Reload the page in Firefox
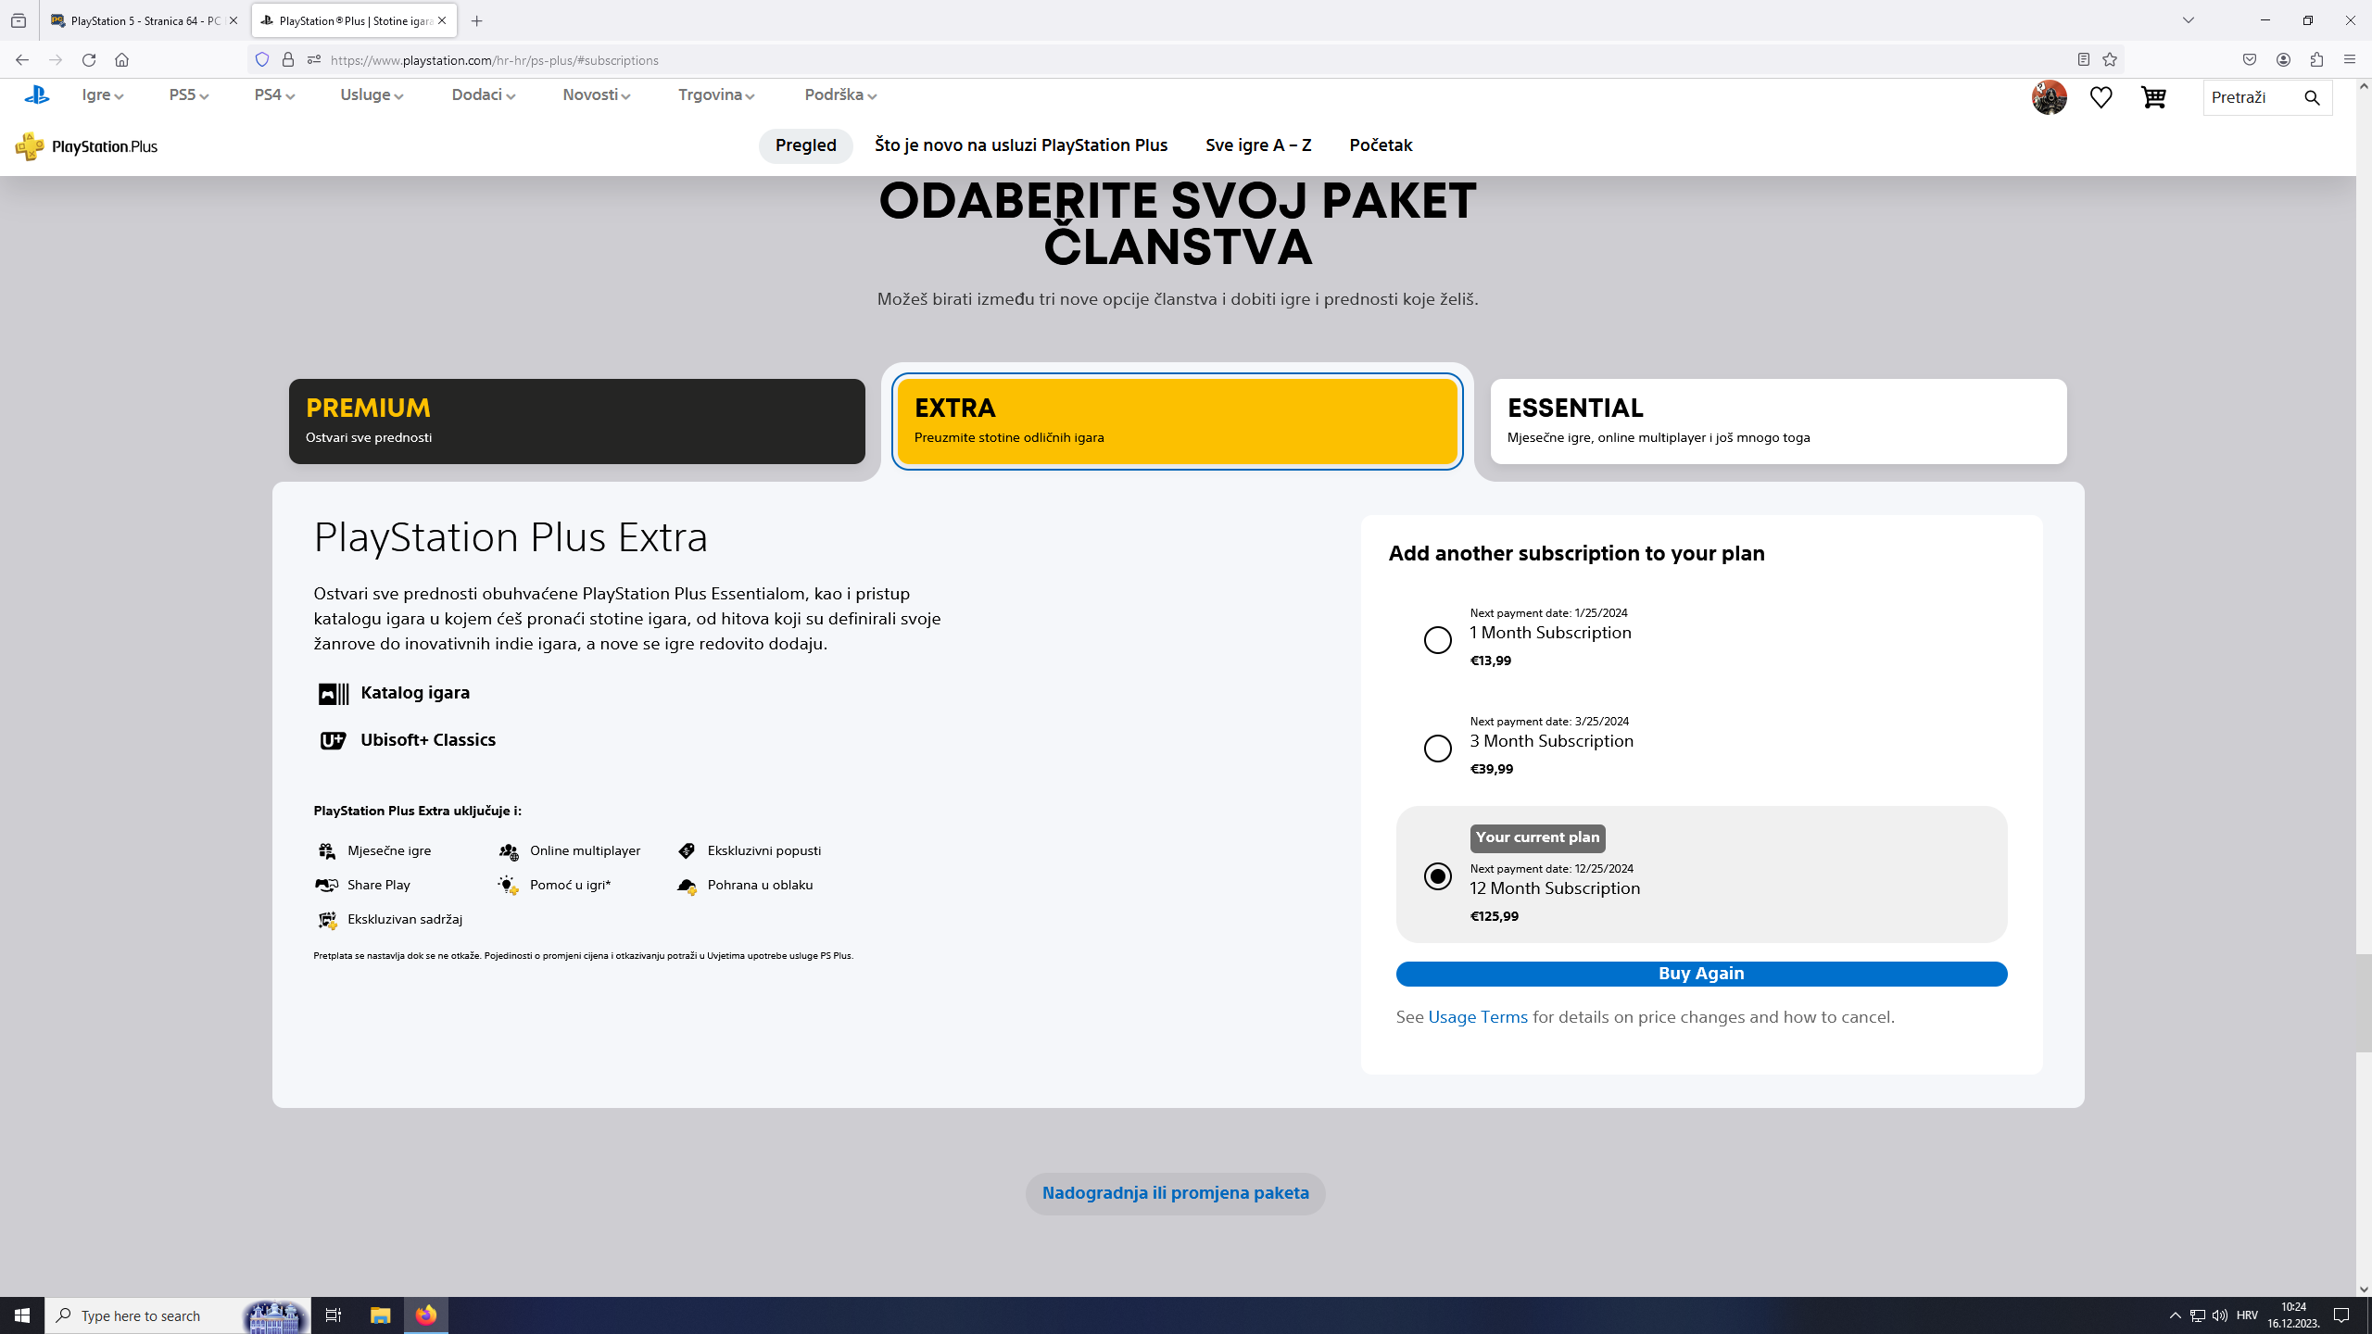This screenshot has height=1334, width=2372. 89,59
